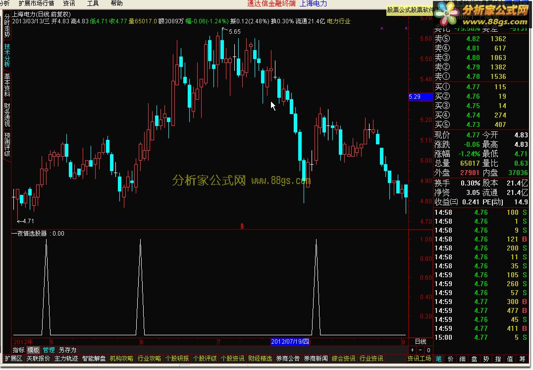Open the 关联报价 bottom tab
Image resolution: width=533 pixels, height=370 pixels.
pyautogui.click(x=38, y=359)
